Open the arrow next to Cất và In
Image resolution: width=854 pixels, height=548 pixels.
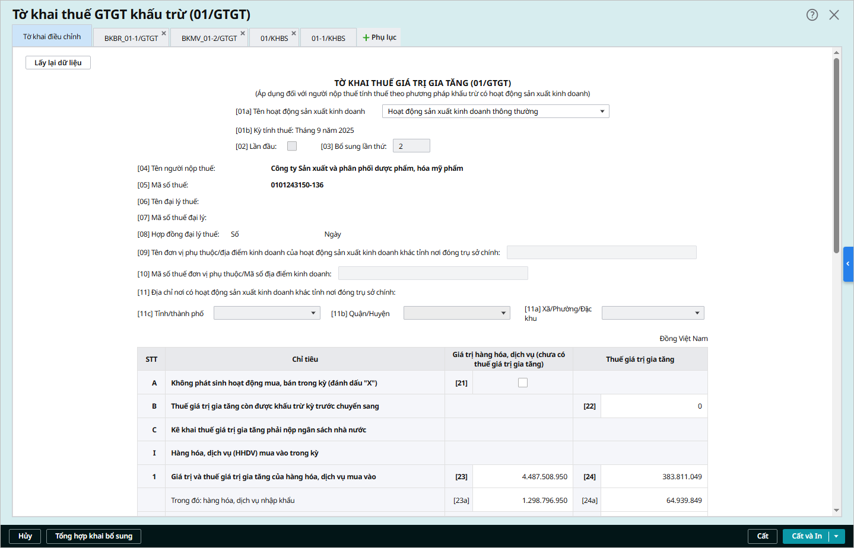click(x=836, y=536)
